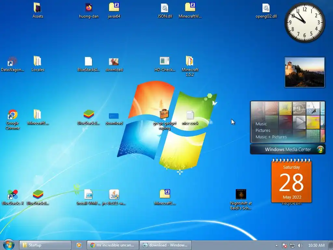Select the Assets folder icon

point(38,8)
